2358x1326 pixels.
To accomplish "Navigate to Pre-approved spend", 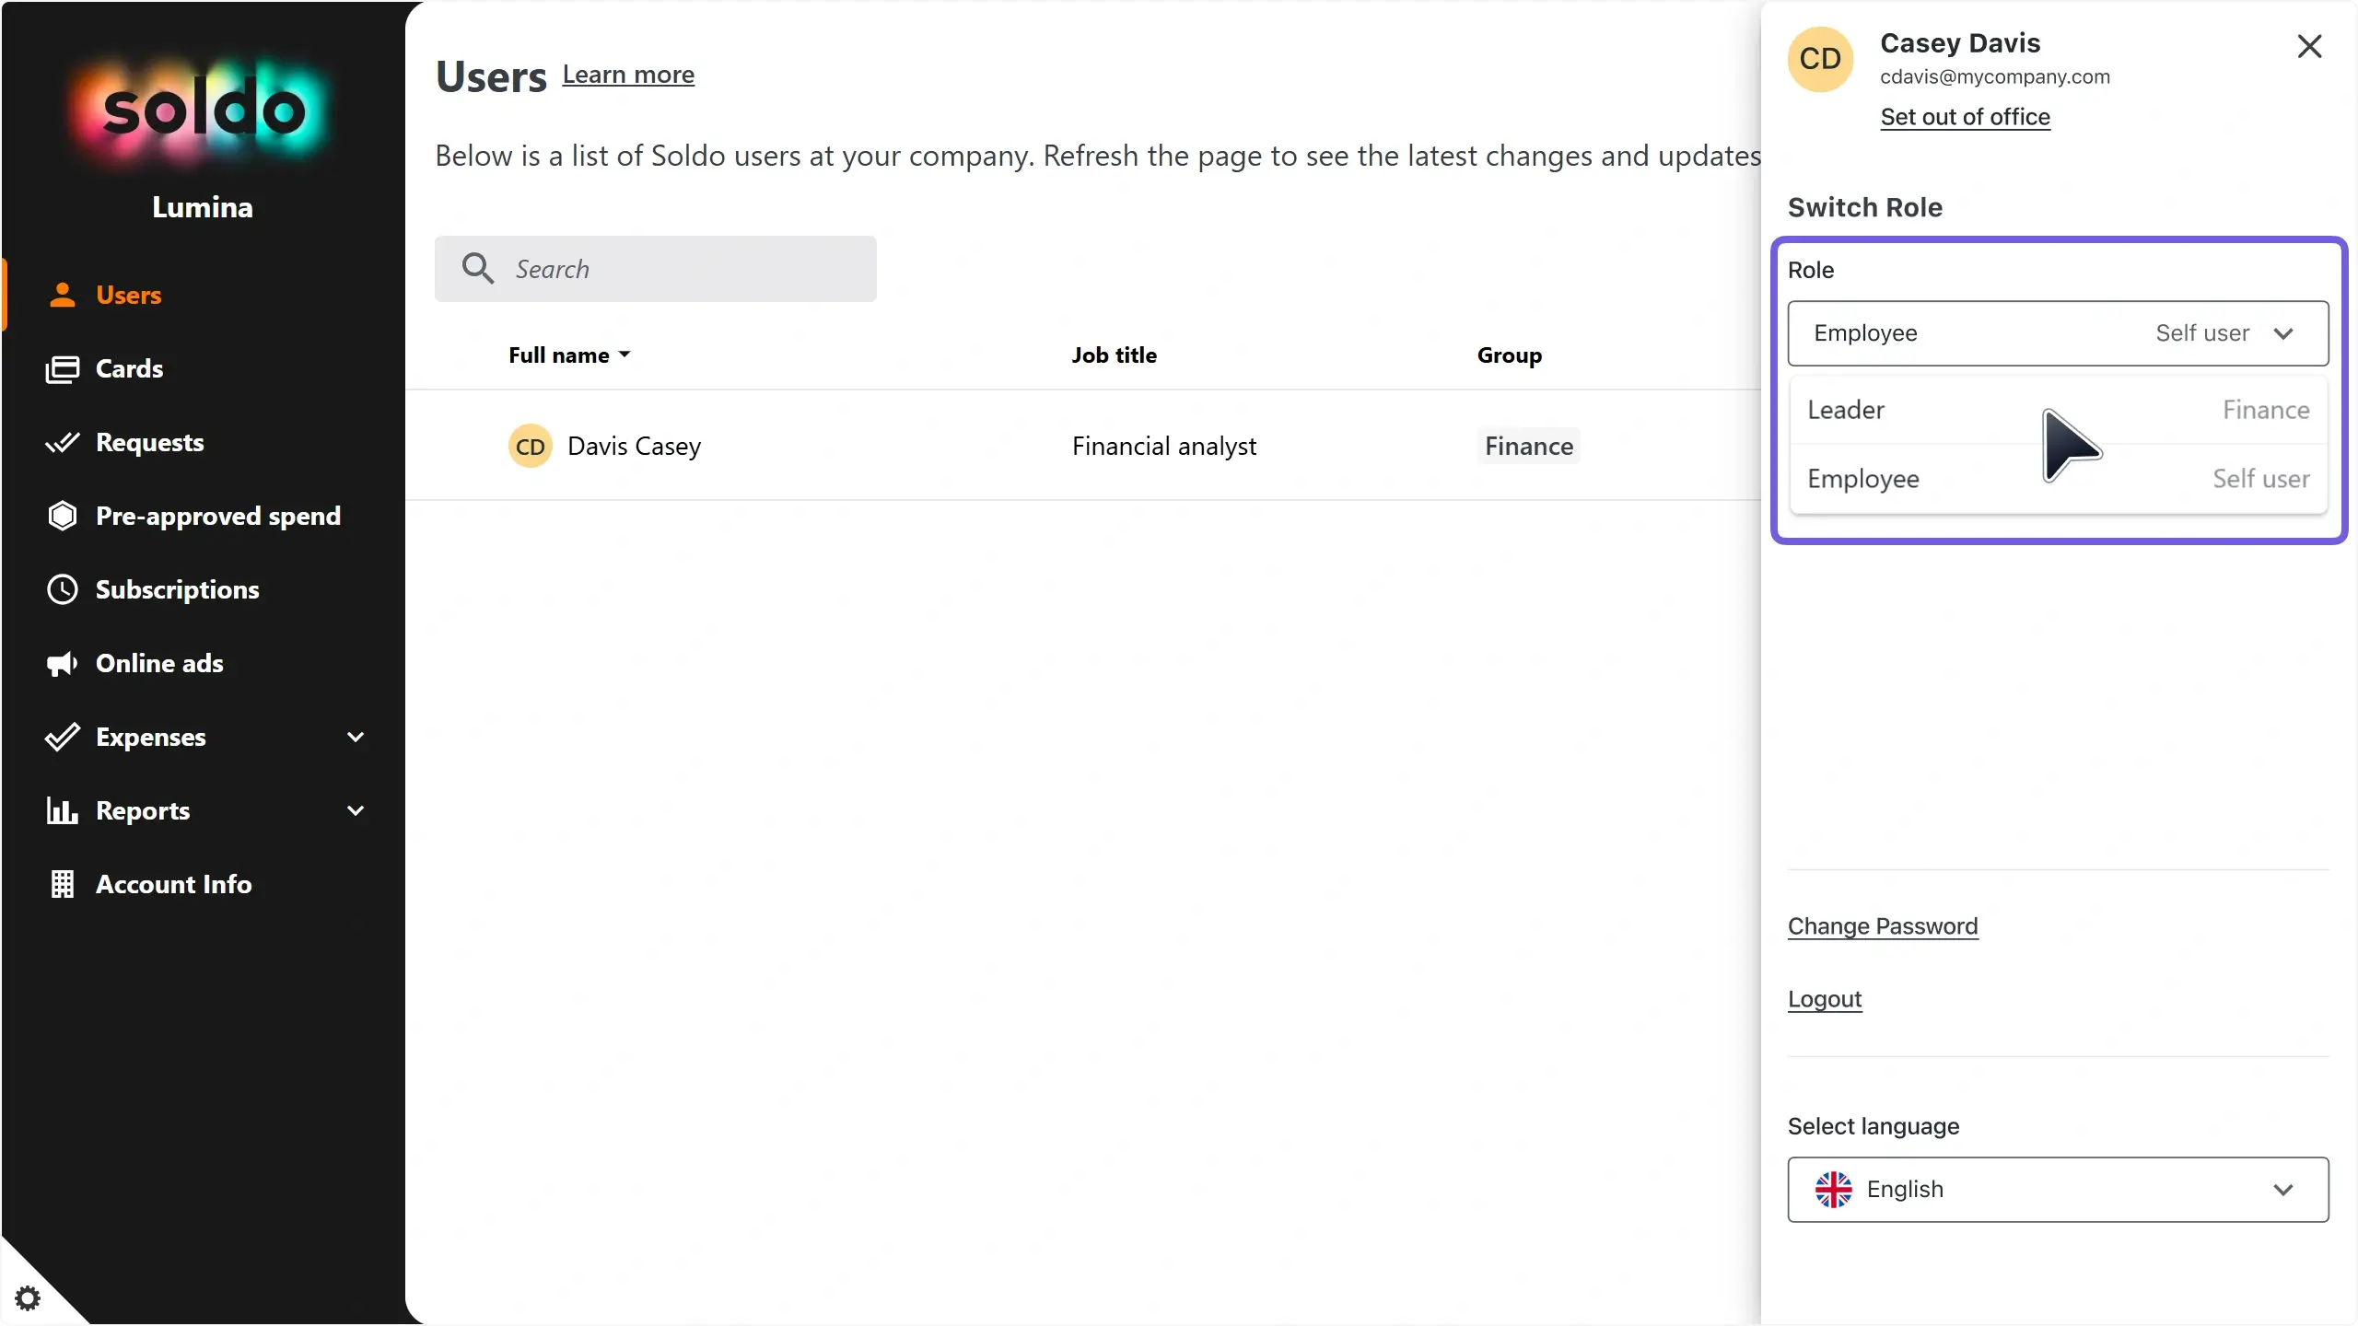I will pos(203,516).
